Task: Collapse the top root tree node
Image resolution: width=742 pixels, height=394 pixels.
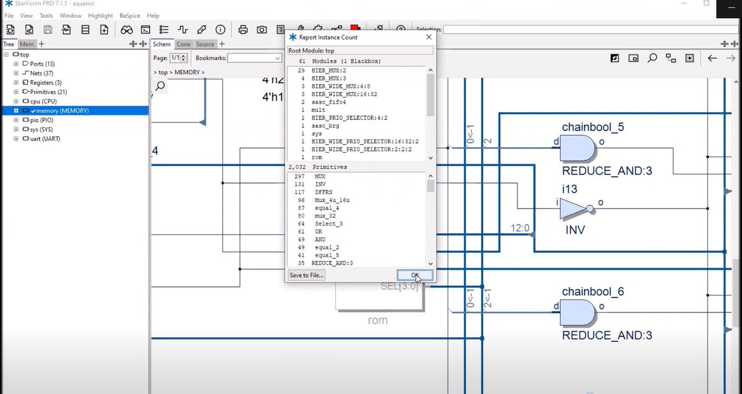Action: tap(7, 54)
